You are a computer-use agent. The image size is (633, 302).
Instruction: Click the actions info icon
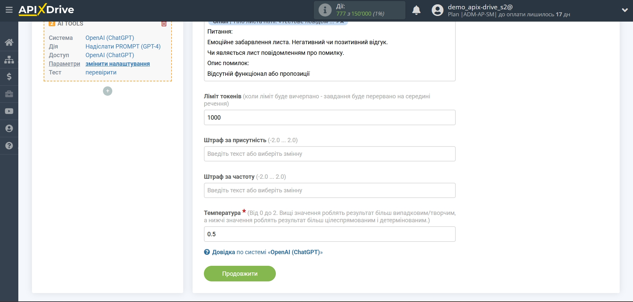pyautogui.click(x=325, y=10)
